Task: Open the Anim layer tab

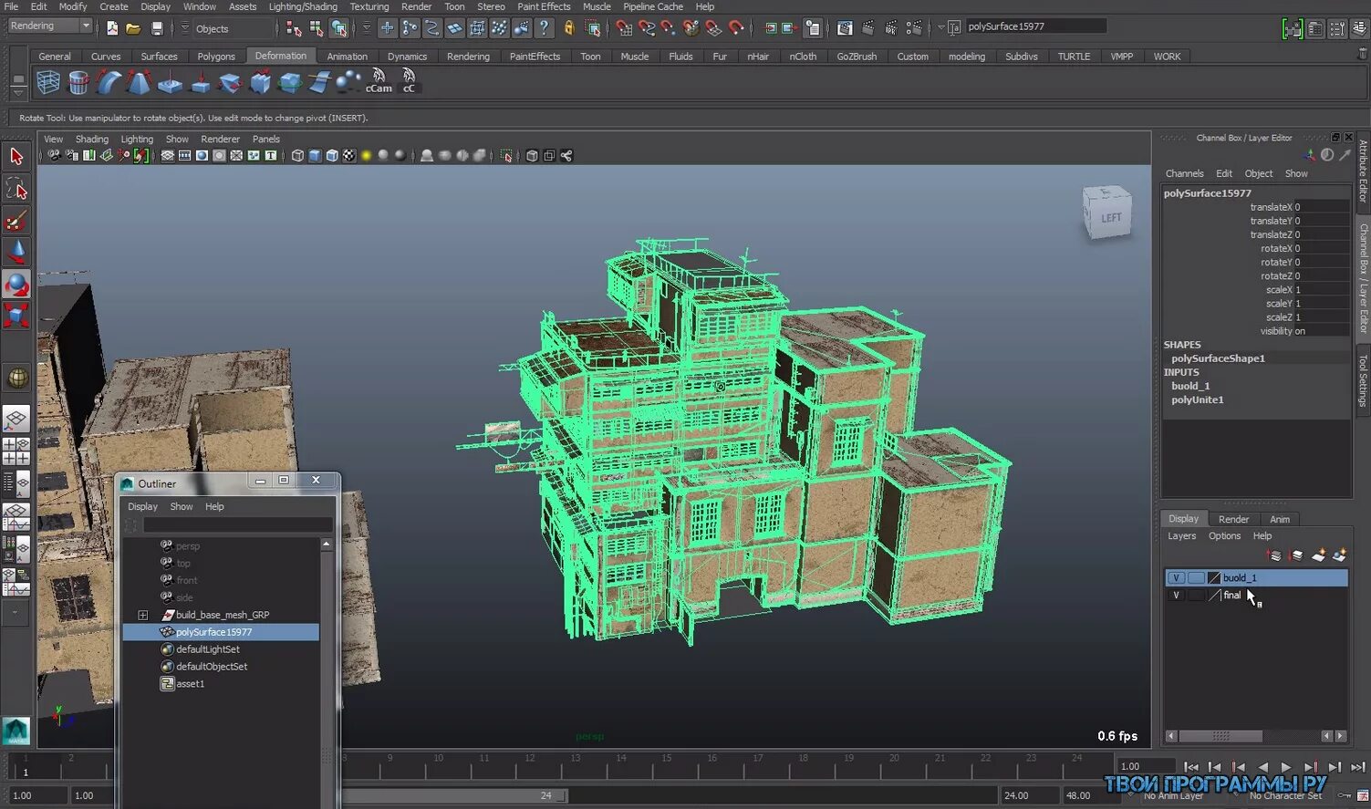Action: click(1280, 519)
